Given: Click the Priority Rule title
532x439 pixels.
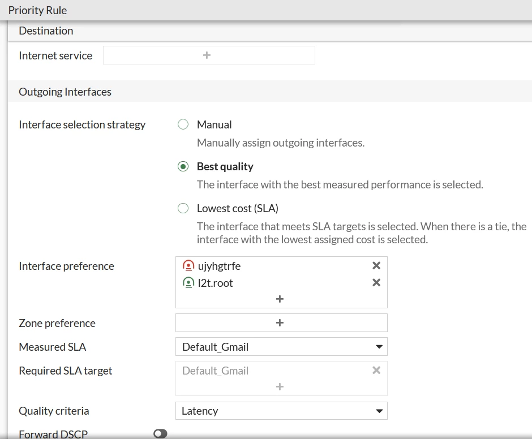Looking at the screenshot, I should pyautogui.click(x=38, y=10).
